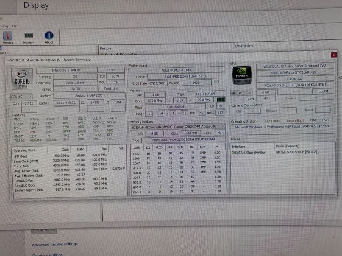342x256 pixels.
Task: Click the SATA drive status icon
Action: pos(233,153)
